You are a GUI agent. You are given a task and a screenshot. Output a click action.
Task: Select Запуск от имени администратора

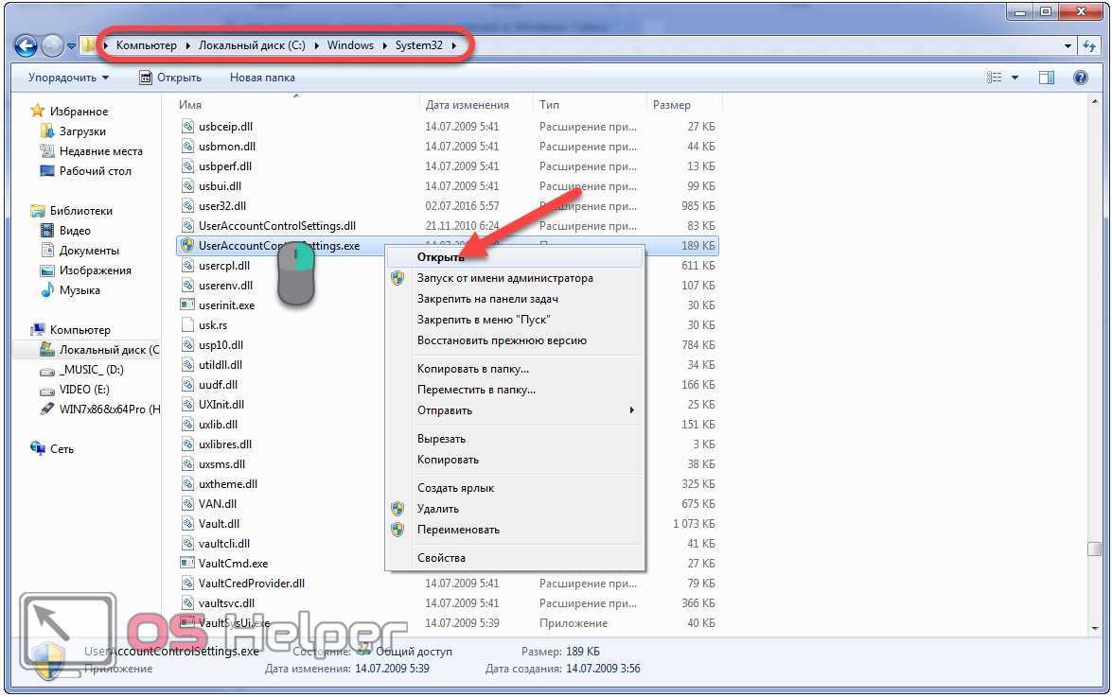[x=504, y=278]
